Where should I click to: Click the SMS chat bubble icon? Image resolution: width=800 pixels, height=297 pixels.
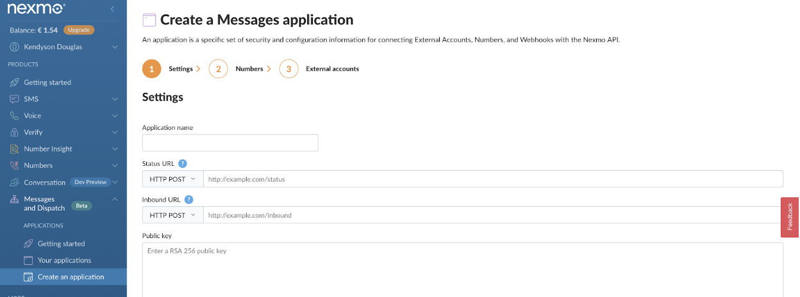click(13, 99)
